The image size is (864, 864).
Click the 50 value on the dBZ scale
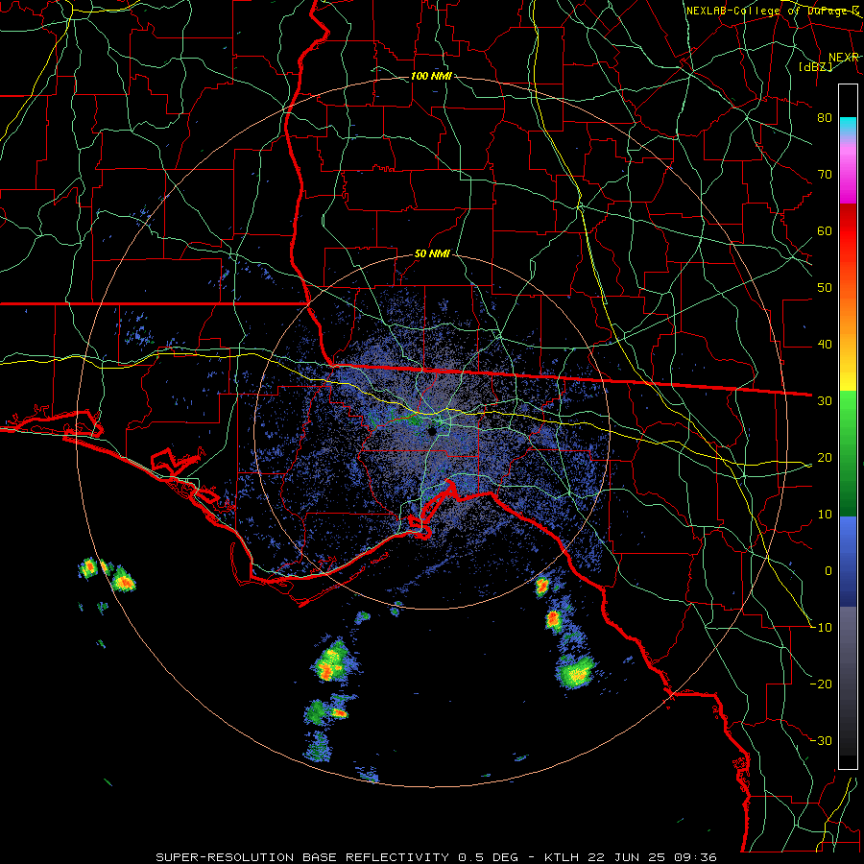pos(825,288)
